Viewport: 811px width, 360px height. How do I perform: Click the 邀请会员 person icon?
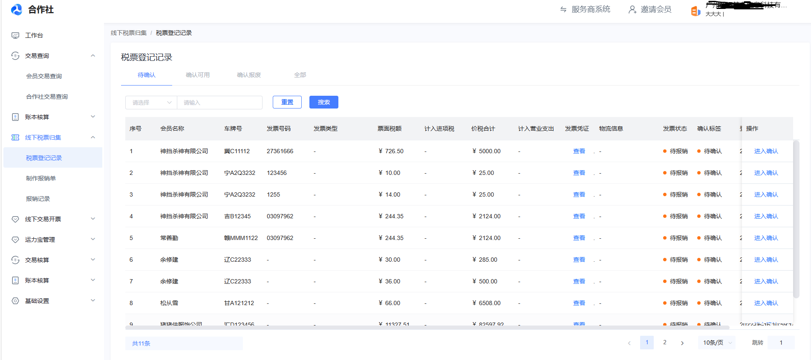click(x=632, y=9)
